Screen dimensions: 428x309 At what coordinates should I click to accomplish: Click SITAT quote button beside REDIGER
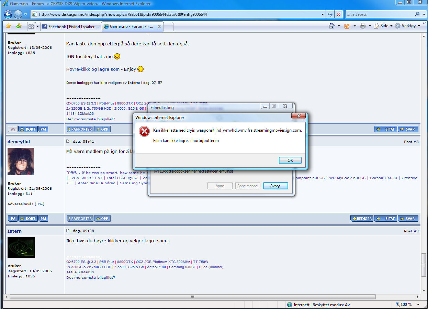click(x=385, y=219)
